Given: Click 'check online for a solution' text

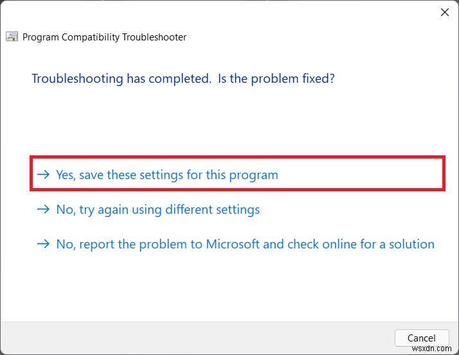Looking at the screenshot, I should click(x=361, y=244).
